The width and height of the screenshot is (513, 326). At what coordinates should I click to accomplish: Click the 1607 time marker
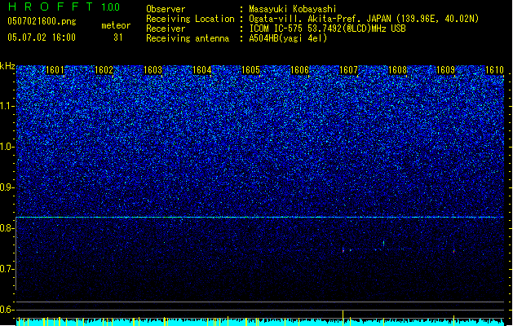click(x=348, y=70)
